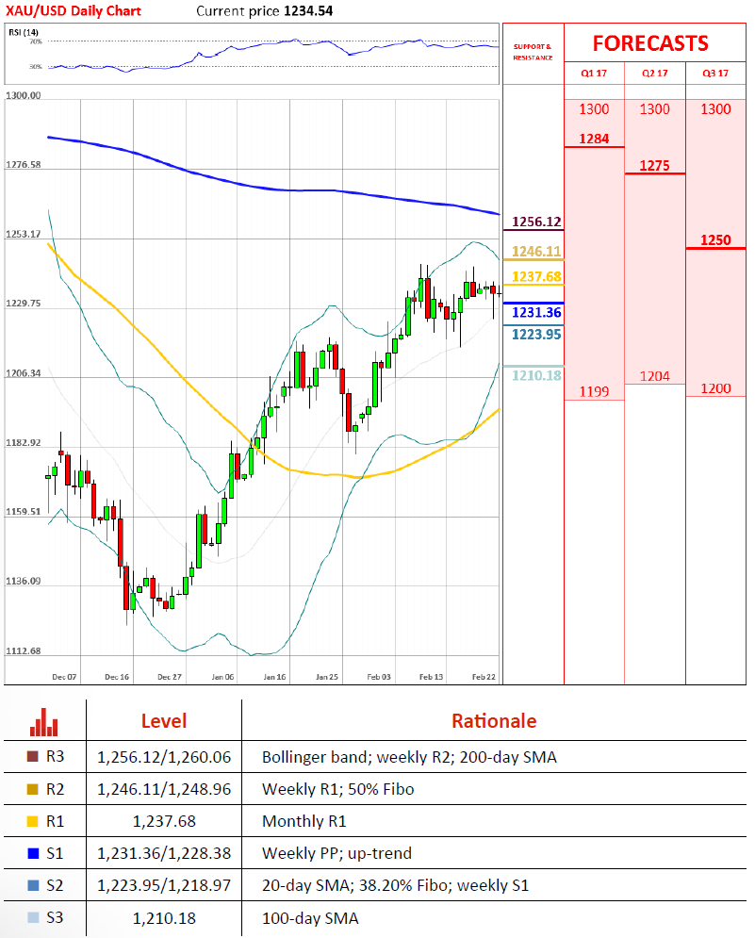Click the 1204 Q2 forecast low
This screenshot has width=755, height=938.
click(x=654, y=376)
